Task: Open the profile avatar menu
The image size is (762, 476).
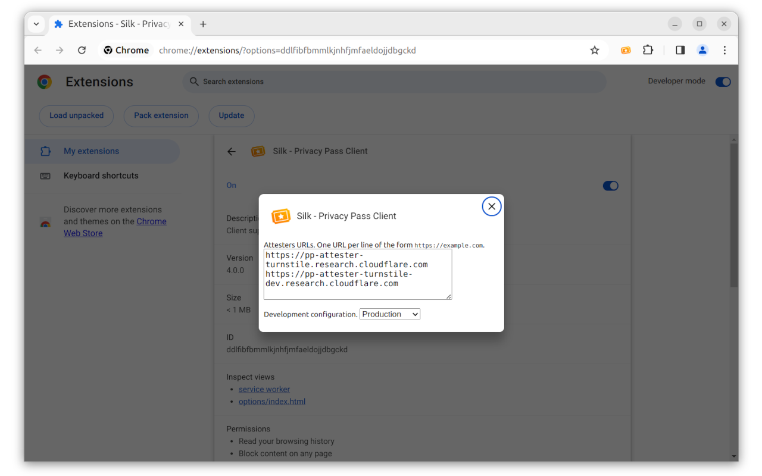Action: [702, 51]
